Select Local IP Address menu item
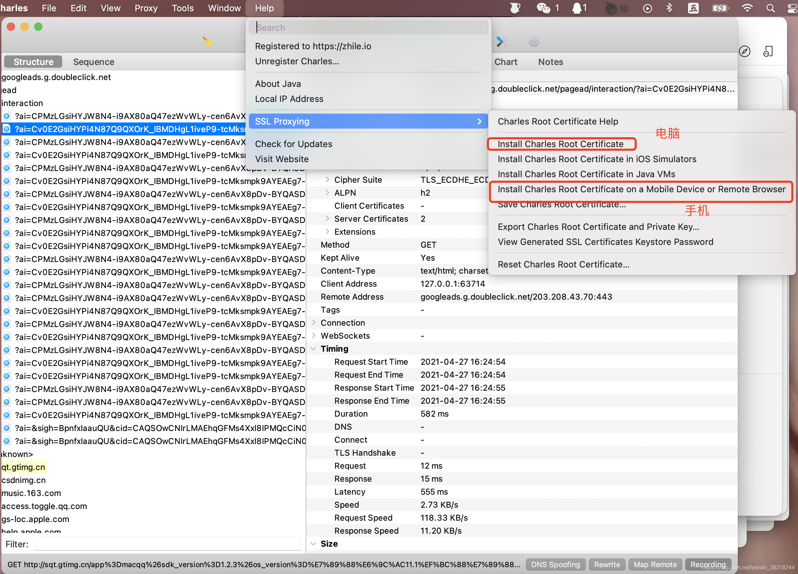The height and width of the screenshot is (574, 798). 289,99
